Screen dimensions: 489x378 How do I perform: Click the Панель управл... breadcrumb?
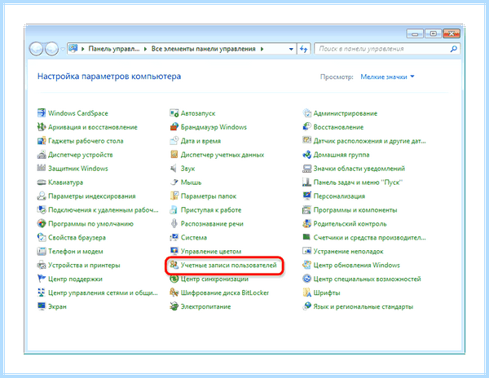point(114,49)
